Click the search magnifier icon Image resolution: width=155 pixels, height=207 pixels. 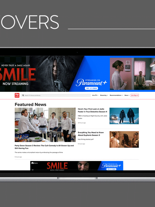coord(23,95)
